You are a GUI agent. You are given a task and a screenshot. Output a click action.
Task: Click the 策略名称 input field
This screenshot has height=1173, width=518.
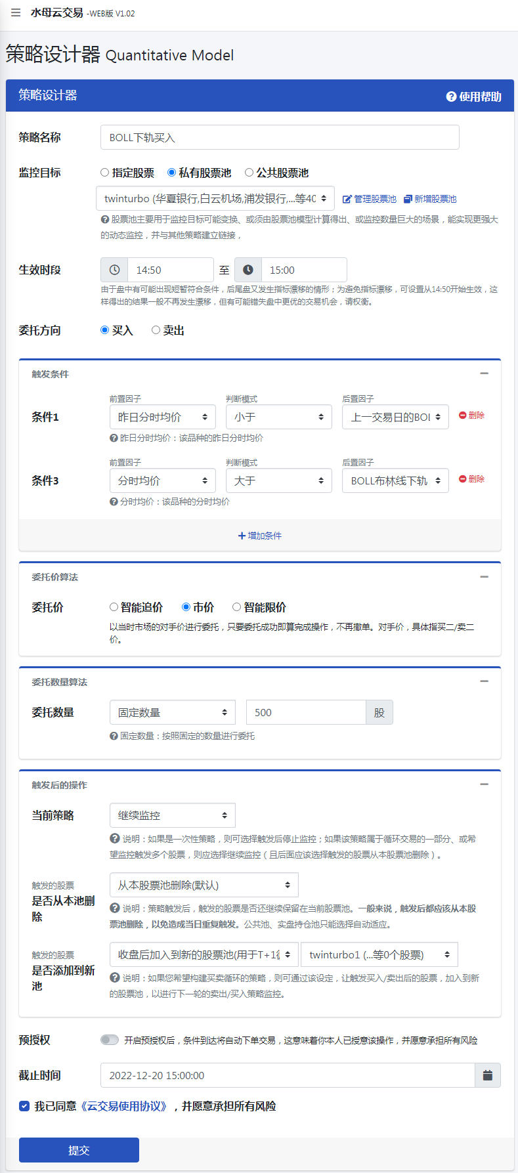coord(280,137)
